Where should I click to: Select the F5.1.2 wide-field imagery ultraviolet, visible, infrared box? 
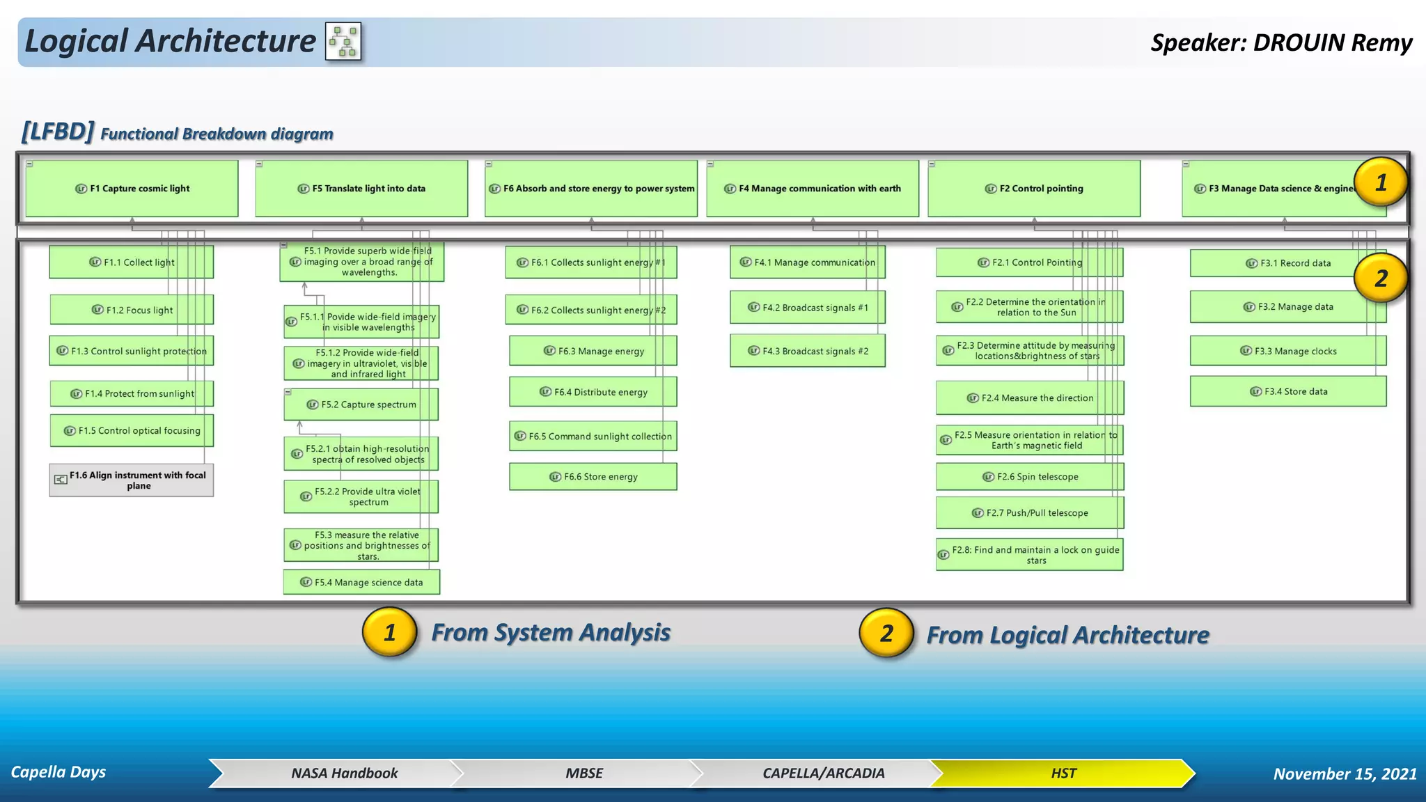[x=361, y=363]
